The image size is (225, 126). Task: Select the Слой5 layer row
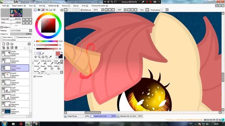tap(15, 83)
